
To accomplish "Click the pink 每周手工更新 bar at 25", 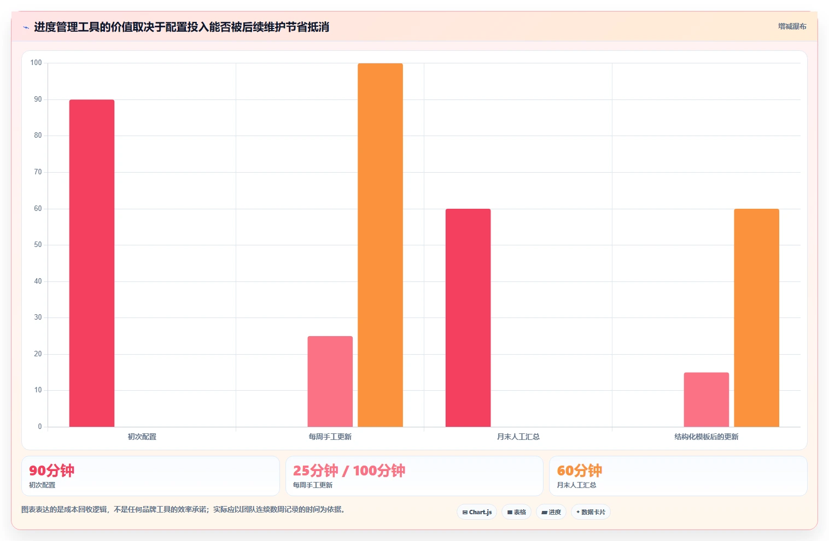I will point(330,381).
